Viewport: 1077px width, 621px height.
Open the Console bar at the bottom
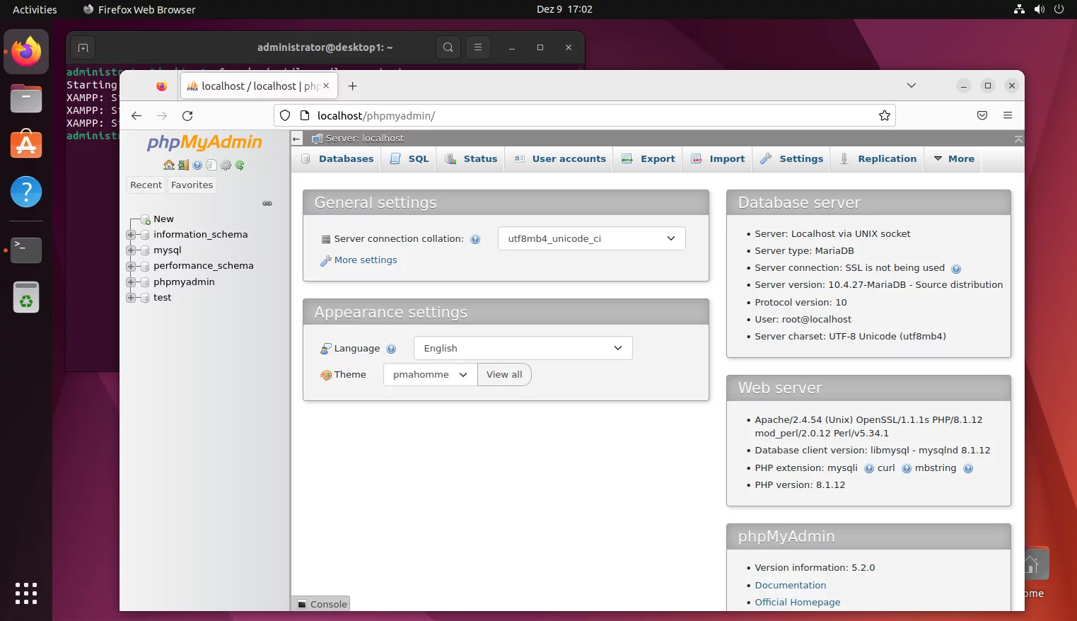tap(321, 604)
